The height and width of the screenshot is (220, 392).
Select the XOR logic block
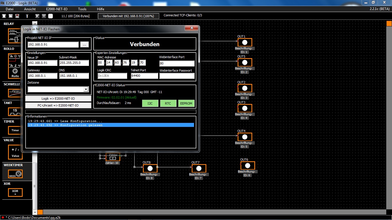pyautogui.click(x=15, y=192)
